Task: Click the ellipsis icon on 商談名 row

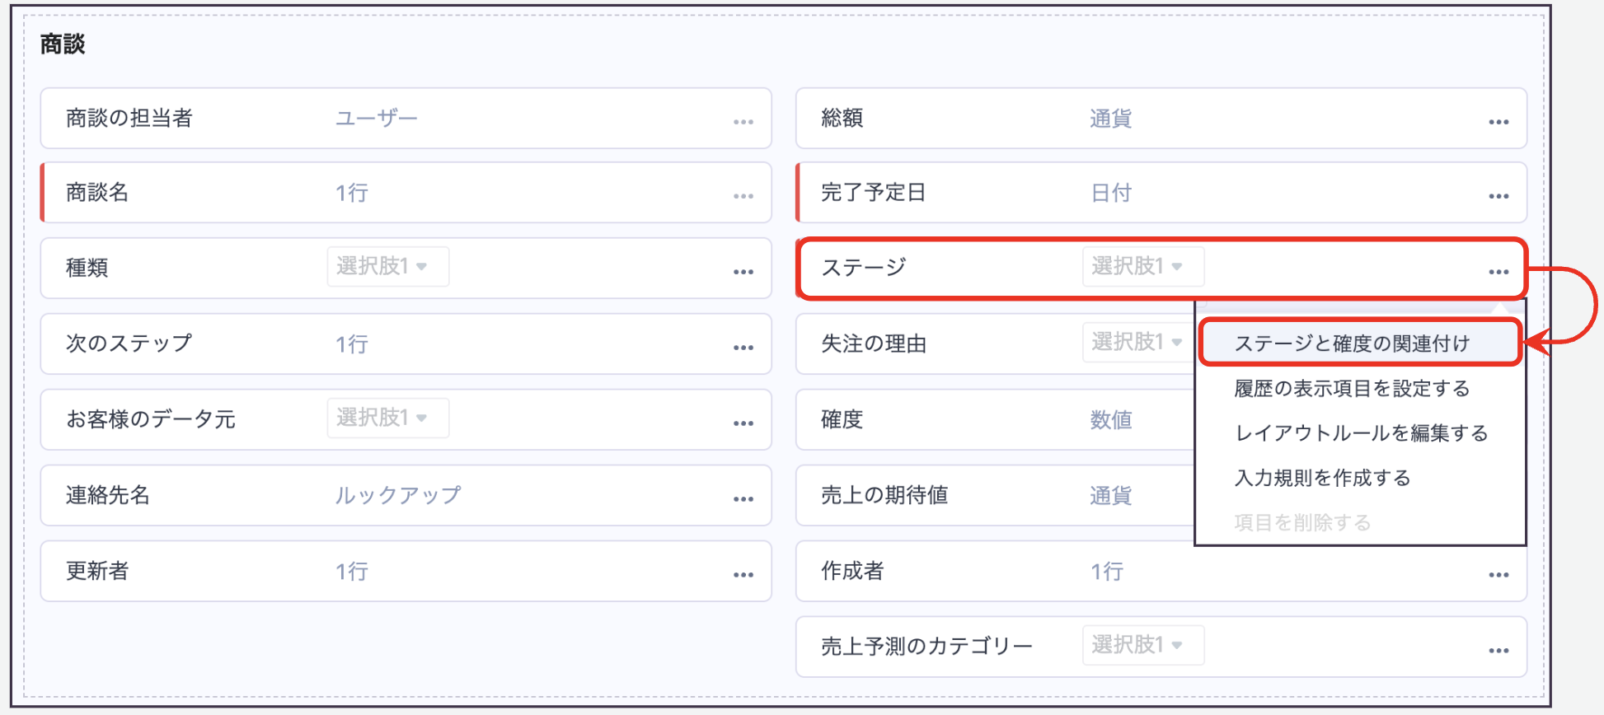Action: [743, 196]
